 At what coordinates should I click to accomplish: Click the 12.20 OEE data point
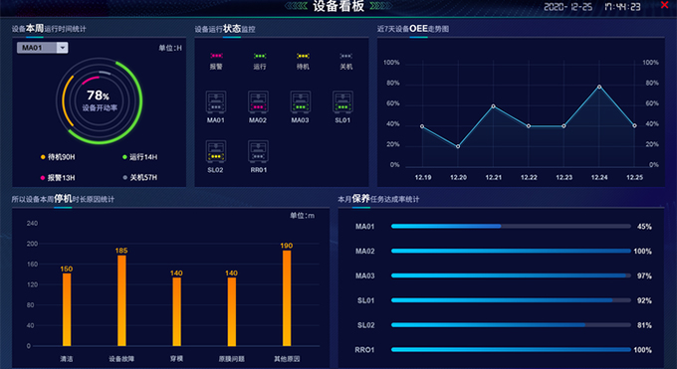tap(458, 147)
